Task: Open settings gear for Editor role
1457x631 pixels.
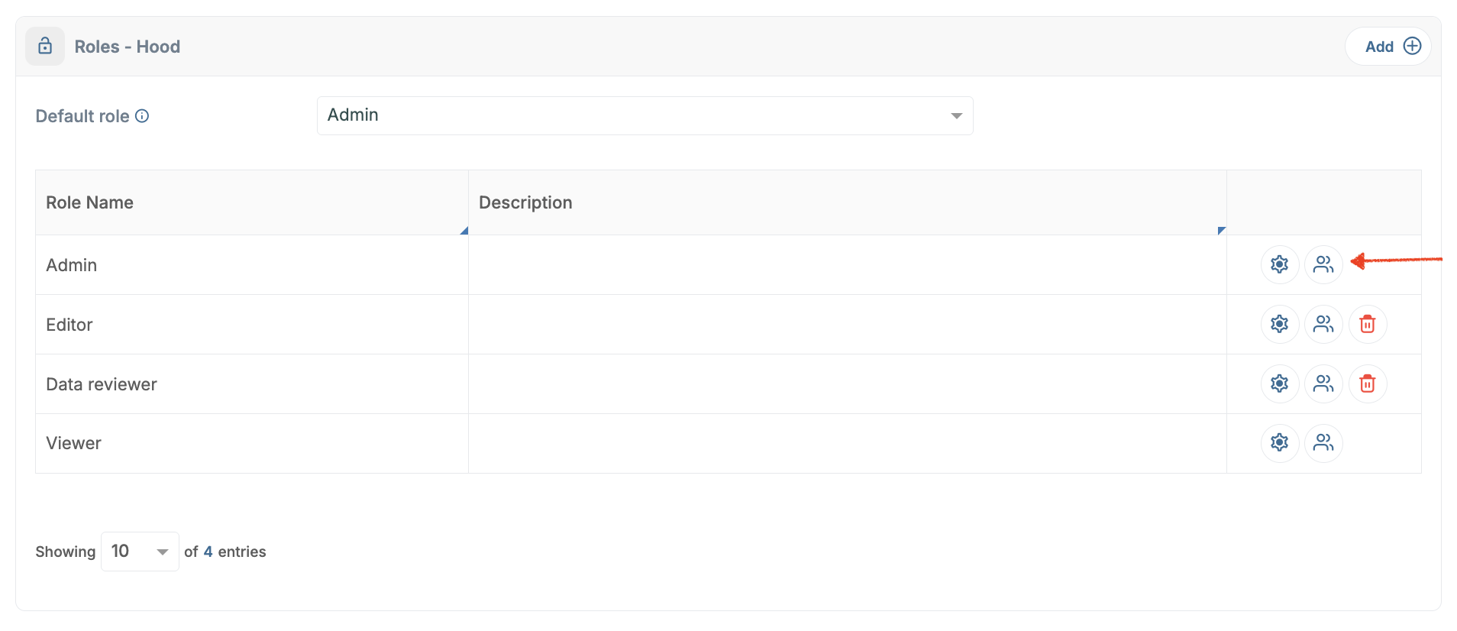Action: 1279,324
